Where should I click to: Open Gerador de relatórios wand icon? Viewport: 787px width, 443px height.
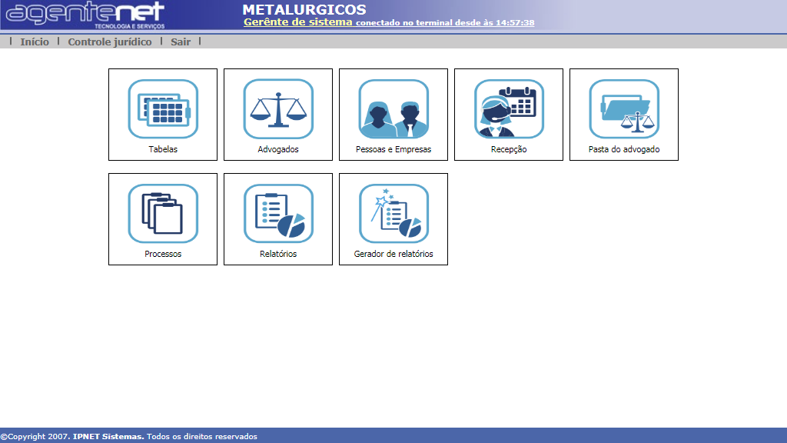393,214
